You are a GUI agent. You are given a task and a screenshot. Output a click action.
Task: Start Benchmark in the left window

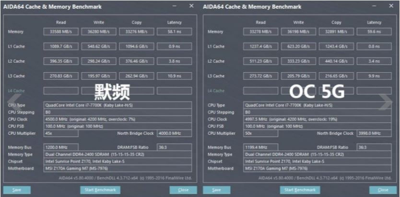pyautogui.click(x=100, y=190)
